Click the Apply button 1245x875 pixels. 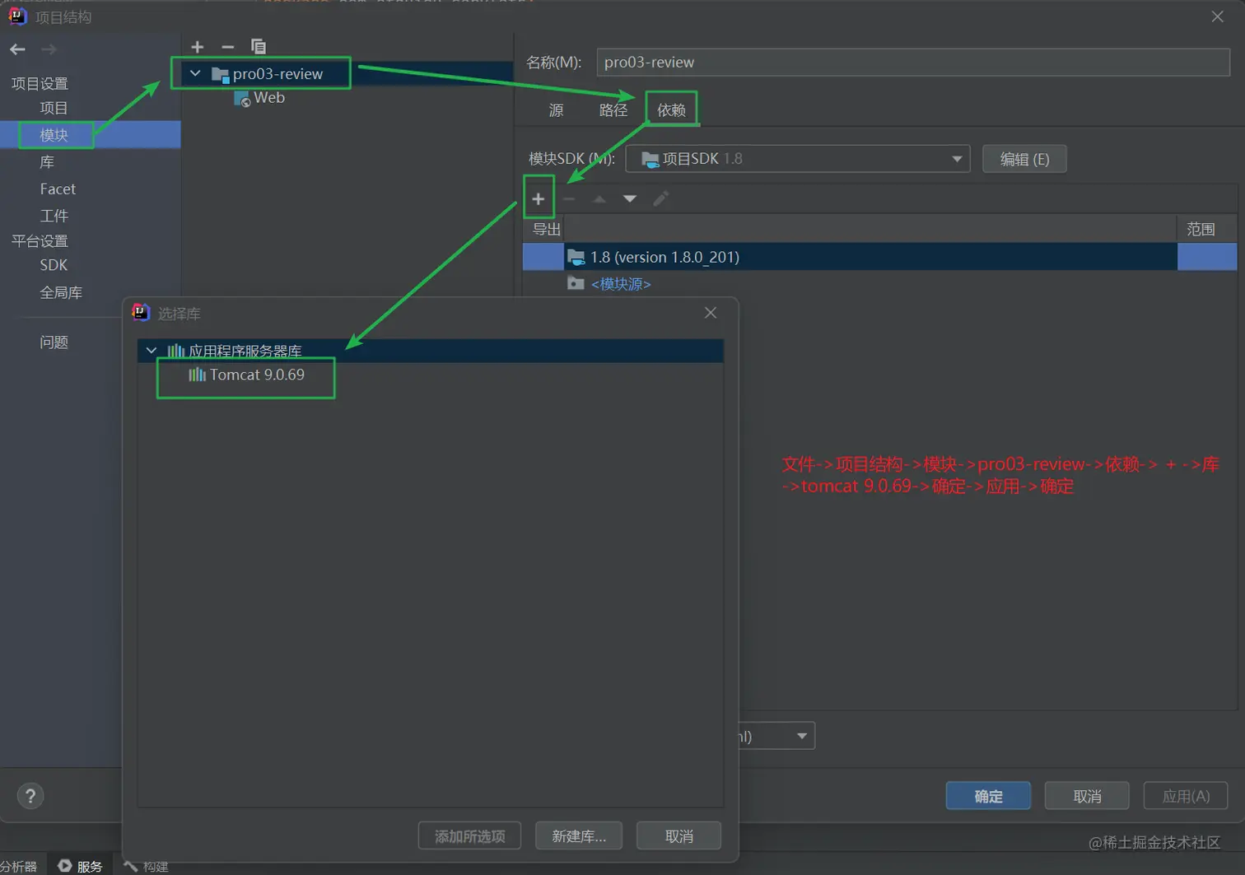click(x=1186, y=796)
